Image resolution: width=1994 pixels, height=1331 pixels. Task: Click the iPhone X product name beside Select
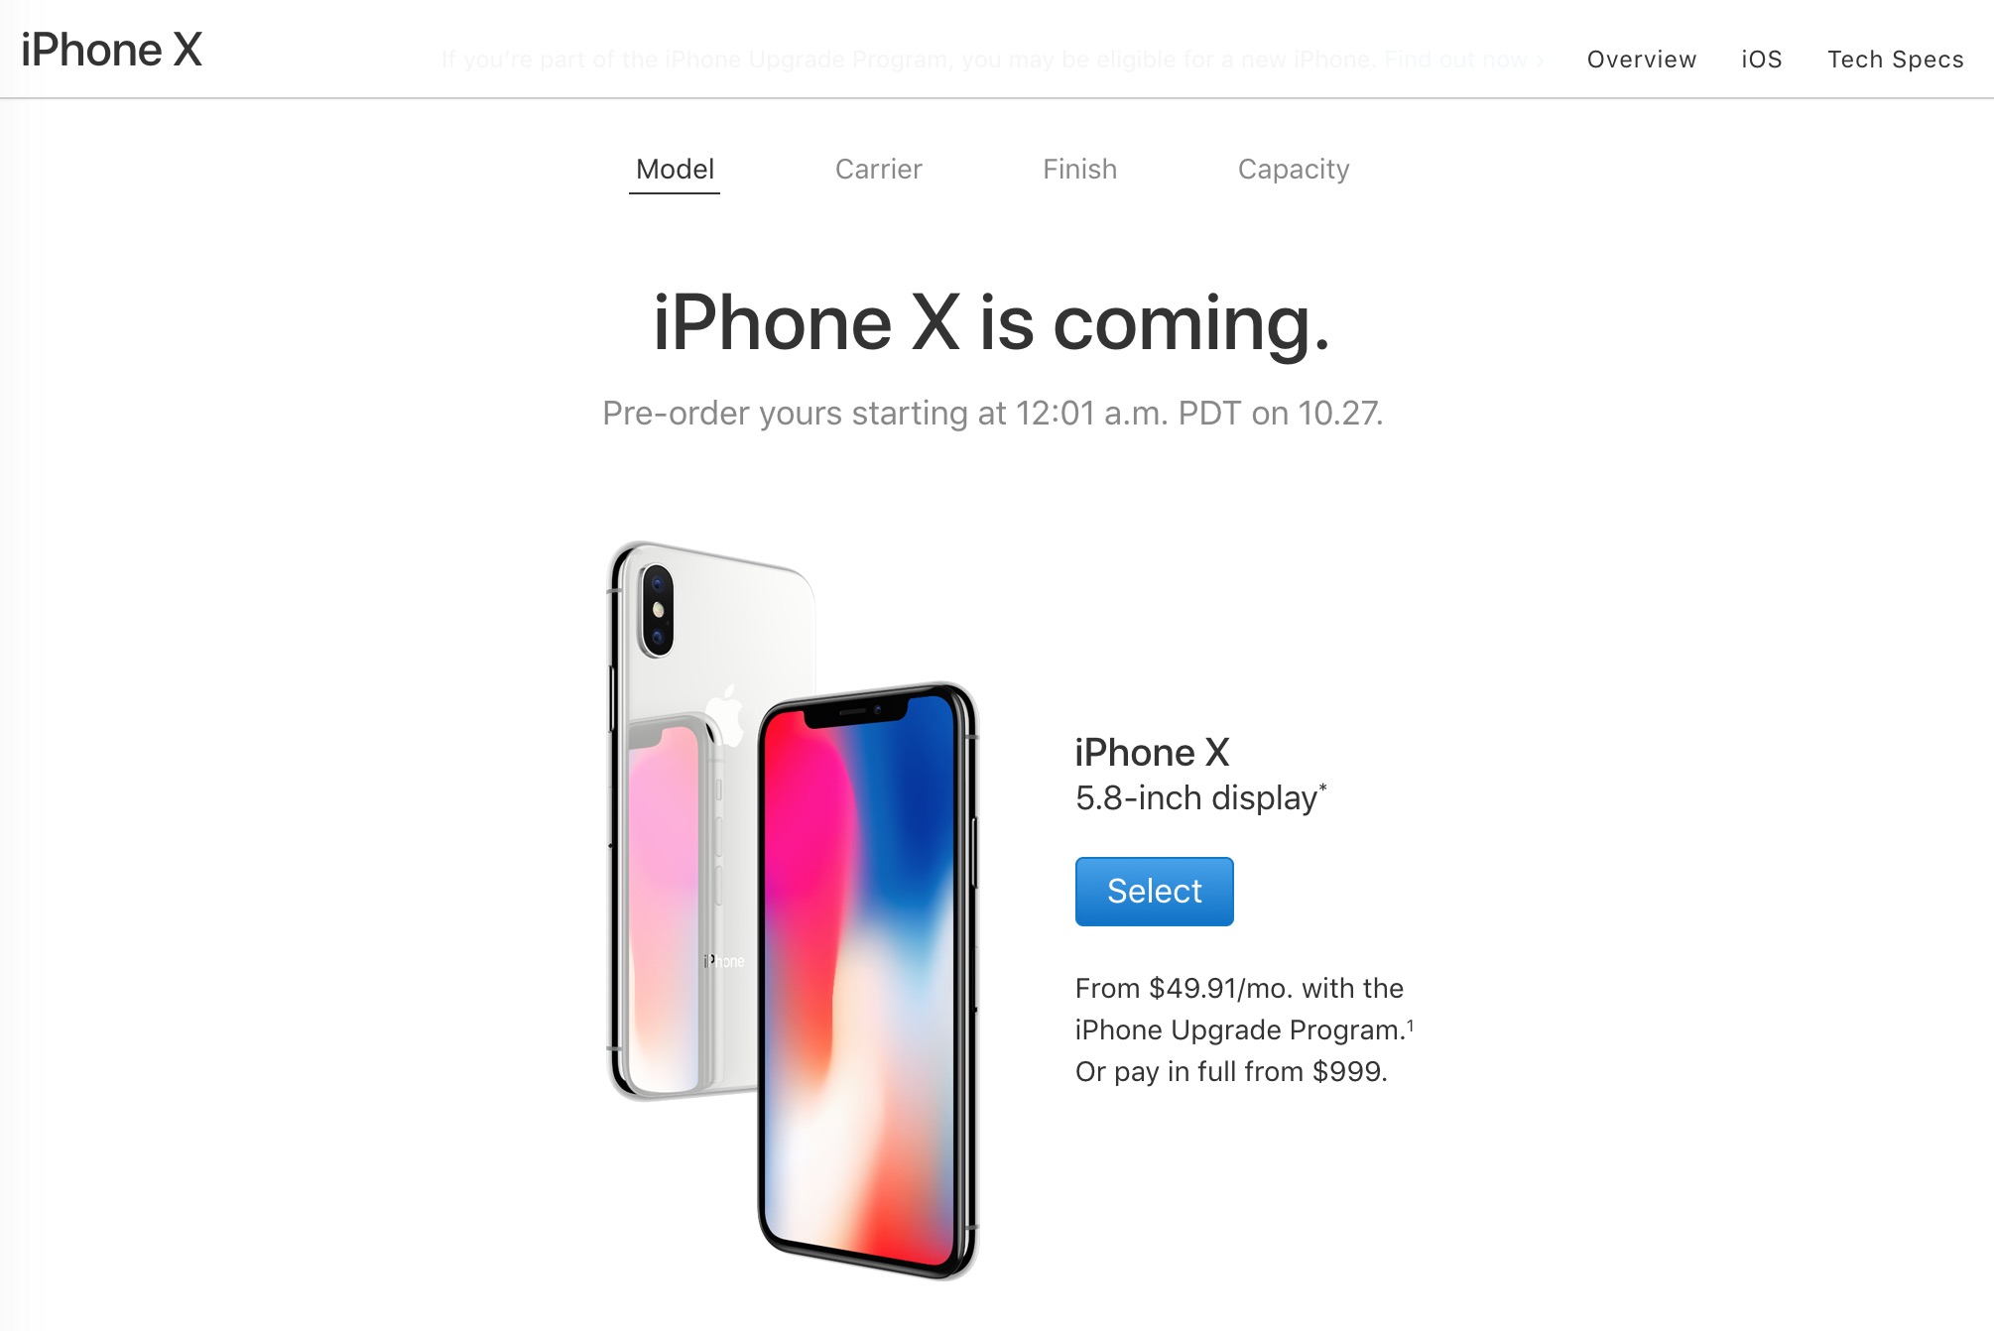point(1152,753)
